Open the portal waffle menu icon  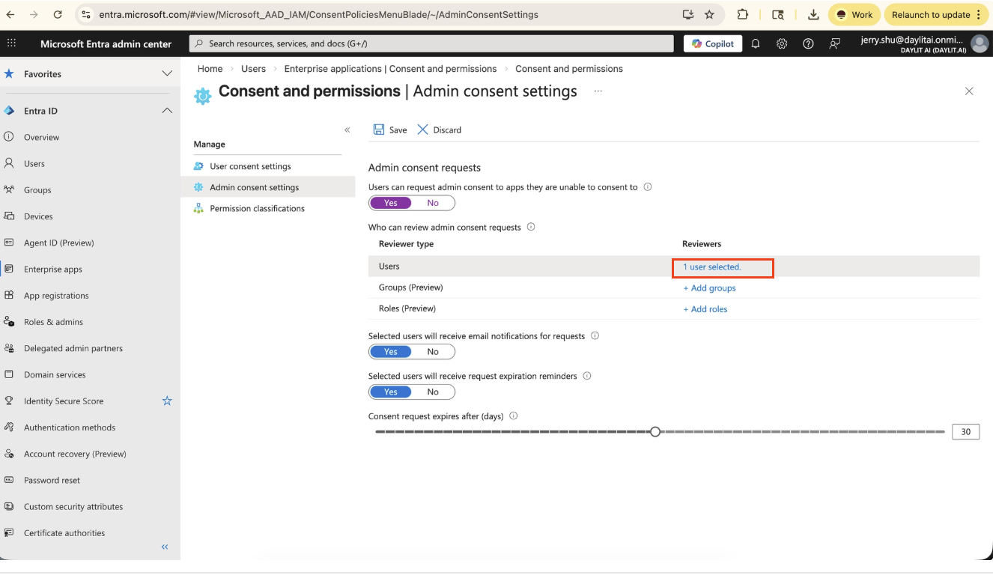click(11, 43)
